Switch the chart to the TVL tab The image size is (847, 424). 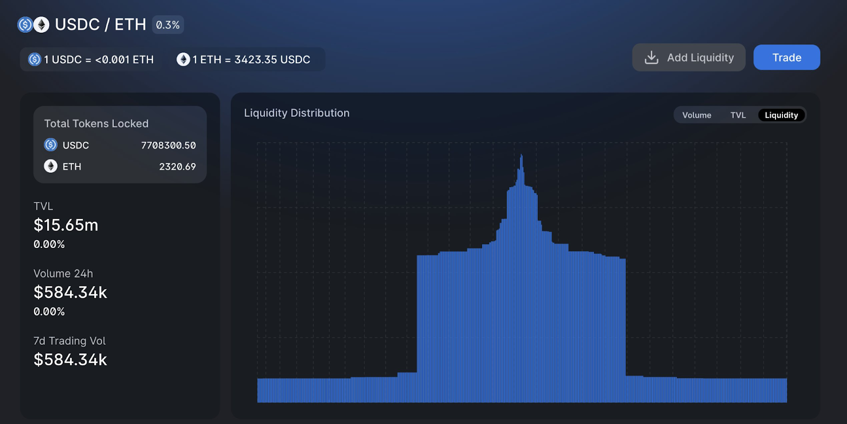pos(738,115)
